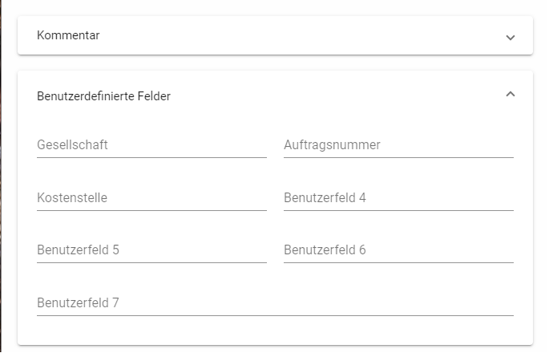
Task: Click the Auftragsnummer placeholder label
Action: [332, 145]
